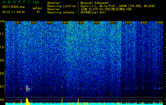
Task: Click the 0.7 kHz axis label
Action: [x=2, y=87]
